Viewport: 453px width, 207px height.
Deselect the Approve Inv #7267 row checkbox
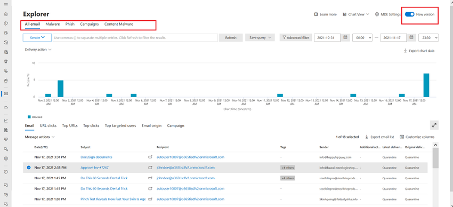(x=28, y=168)
